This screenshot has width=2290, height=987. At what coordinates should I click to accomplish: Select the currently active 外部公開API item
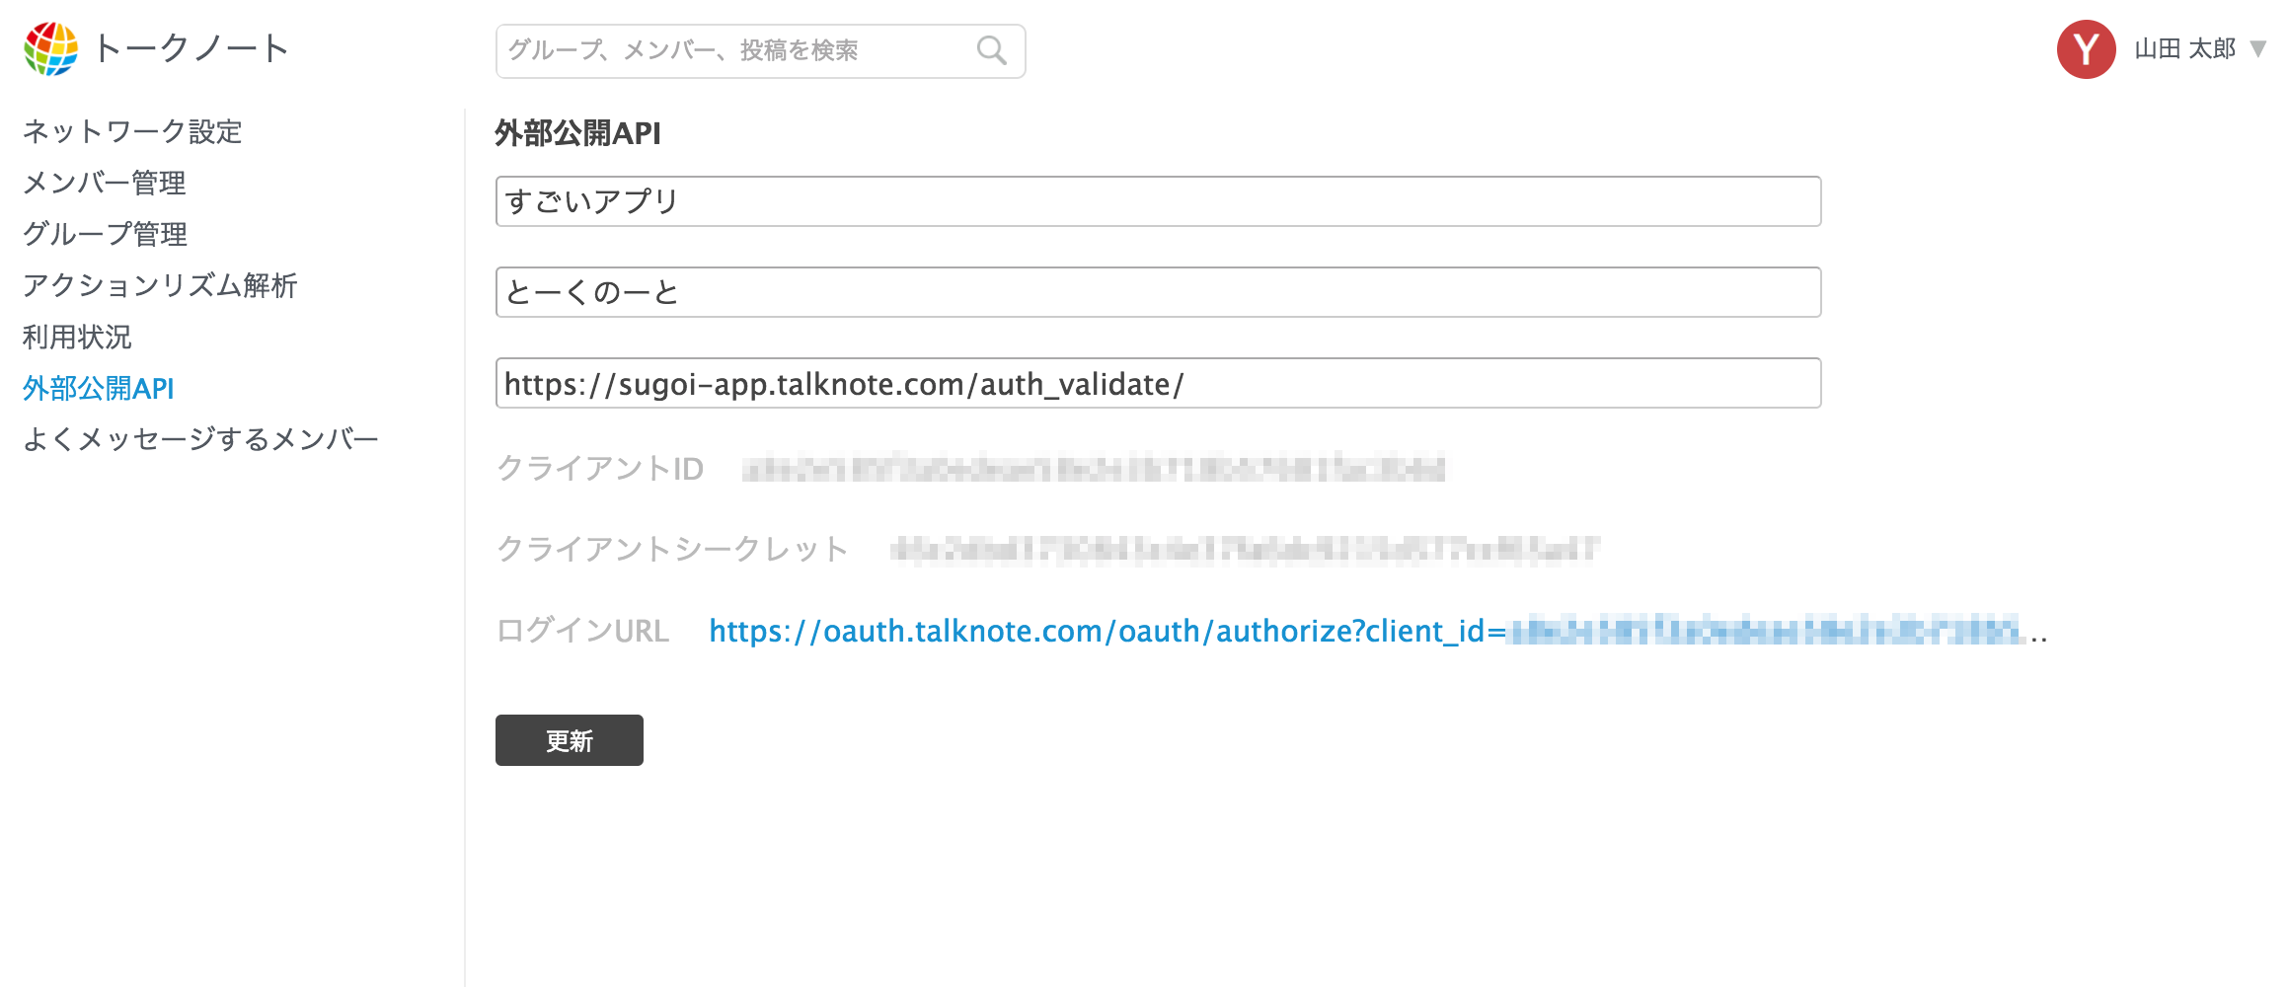(x=98, y=388)
